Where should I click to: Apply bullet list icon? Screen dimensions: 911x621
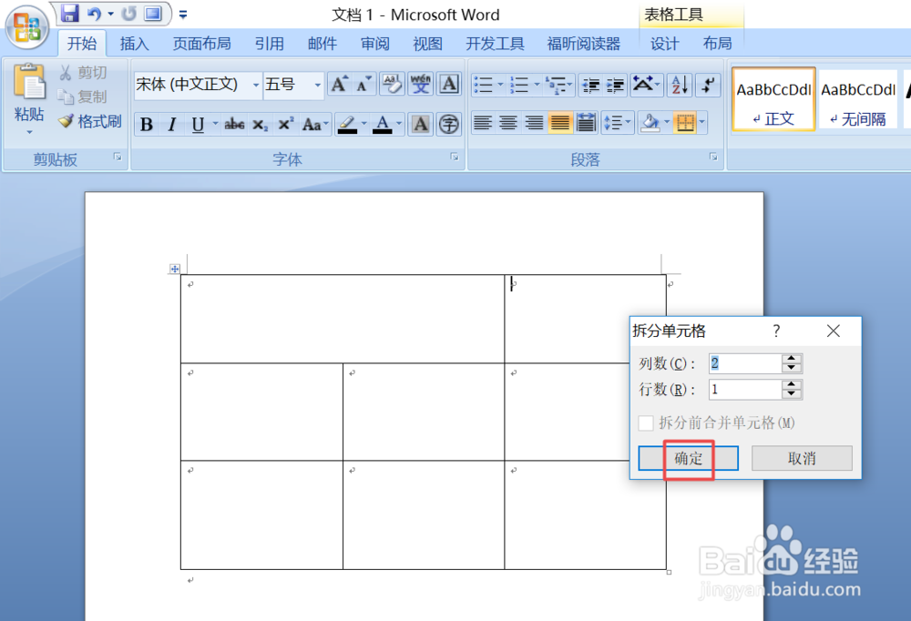tap(484, 85)
